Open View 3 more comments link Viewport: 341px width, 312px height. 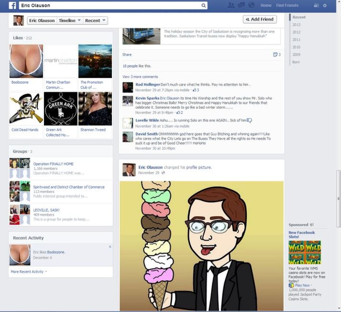pos(140,77)
